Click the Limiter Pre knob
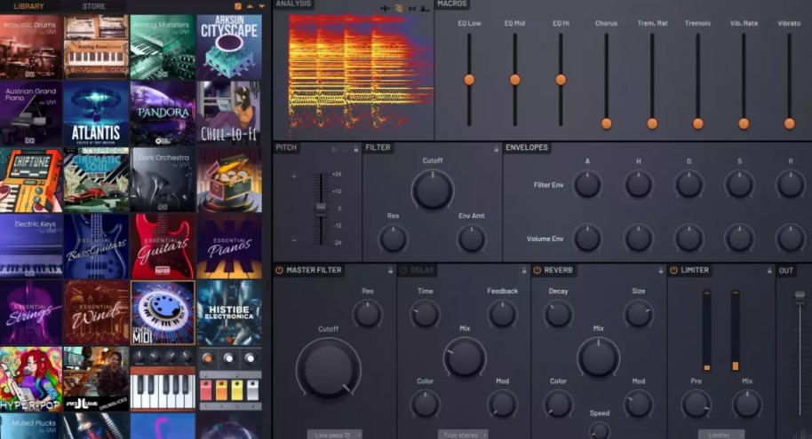812x439 pixels. pyautogui.click(x=696, y=404)
